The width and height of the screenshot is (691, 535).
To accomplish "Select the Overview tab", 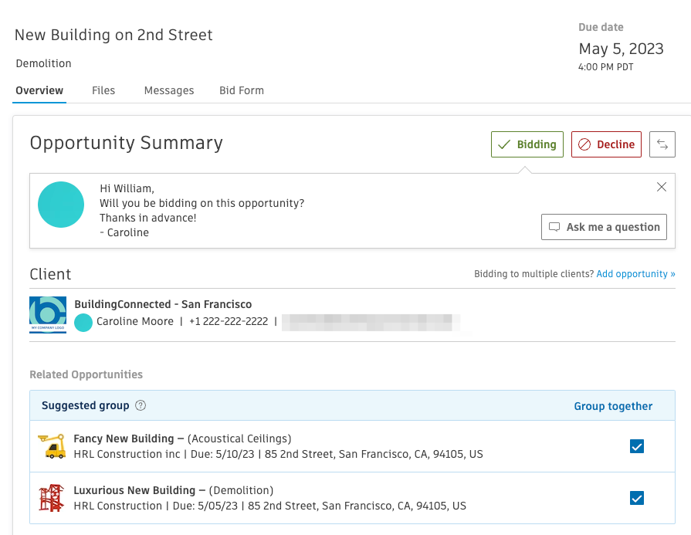I will click(x=39, y=90).
